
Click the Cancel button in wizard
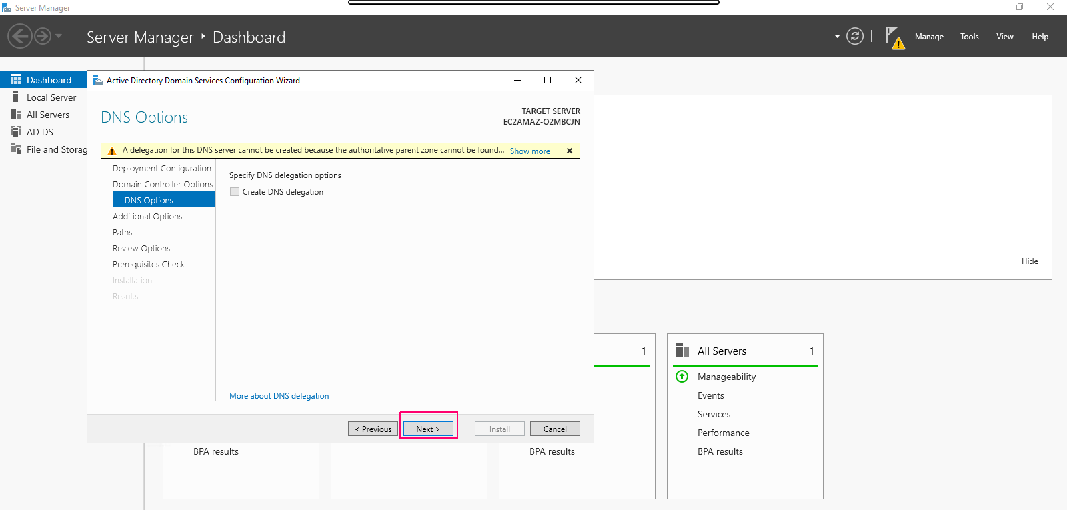pyautogui.click(x=555, y=429)
